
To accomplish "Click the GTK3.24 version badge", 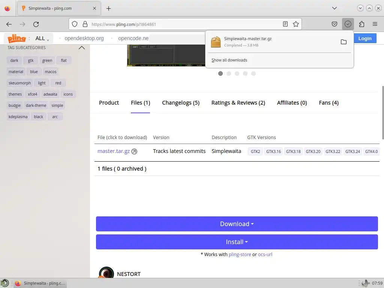I will pos(352,151).
